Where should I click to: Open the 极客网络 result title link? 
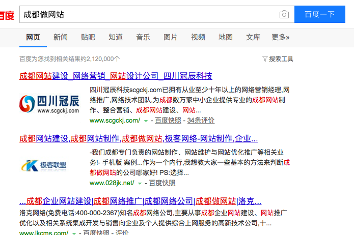pos(139,138)
